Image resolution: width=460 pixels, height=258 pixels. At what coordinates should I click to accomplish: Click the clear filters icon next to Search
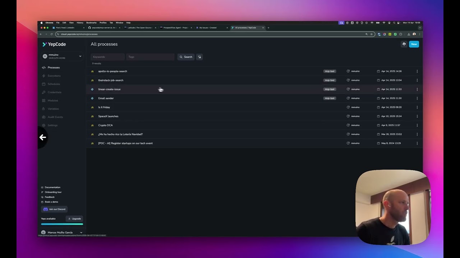tap(199, 57)
